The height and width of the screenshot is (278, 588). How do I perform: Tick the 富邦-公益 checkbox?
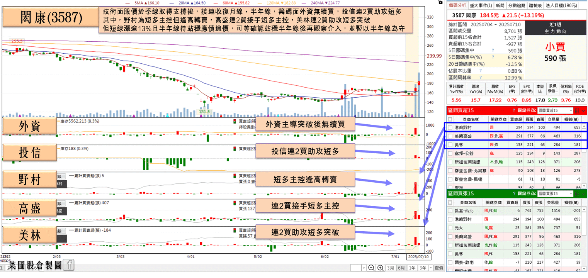[450, 153]
